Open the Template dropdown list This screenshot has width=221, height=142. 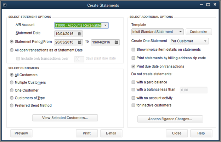coord(180,32)
